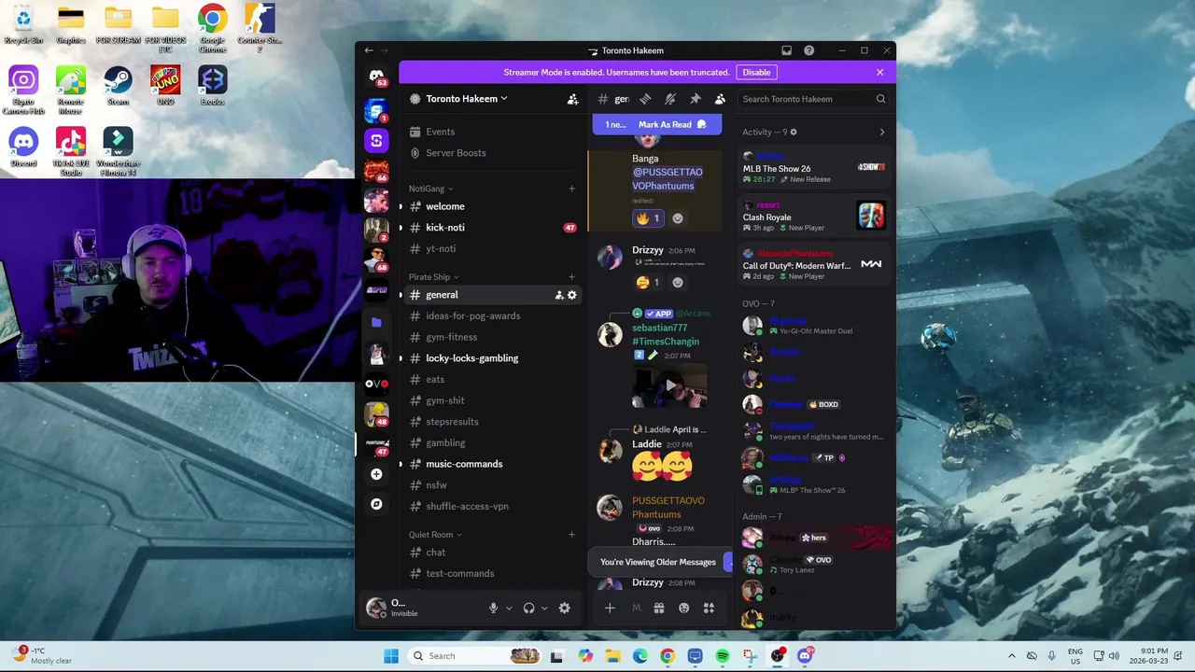Screen dimensions: 1195x672
Task: Click sebastian777 username in chat
Action: point(659,328)
